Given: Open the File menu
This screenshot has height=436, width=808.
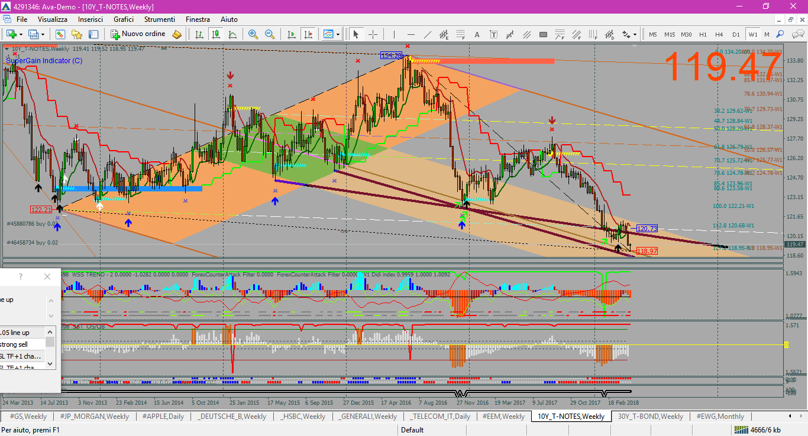Looking at the screenshot, I should tap(22, 19).
